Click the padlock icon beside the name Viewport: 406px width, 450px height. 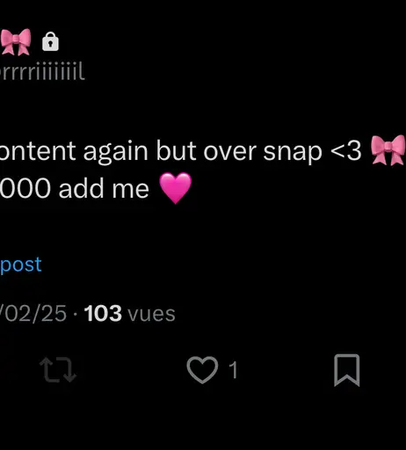pos(50,41)
